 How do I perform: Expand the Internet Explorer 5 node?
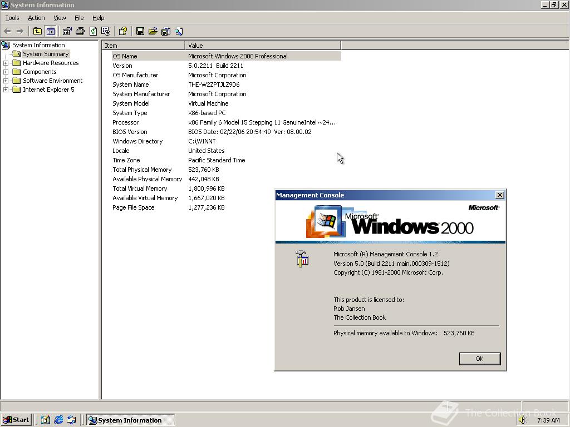click(x=6, y=90)
